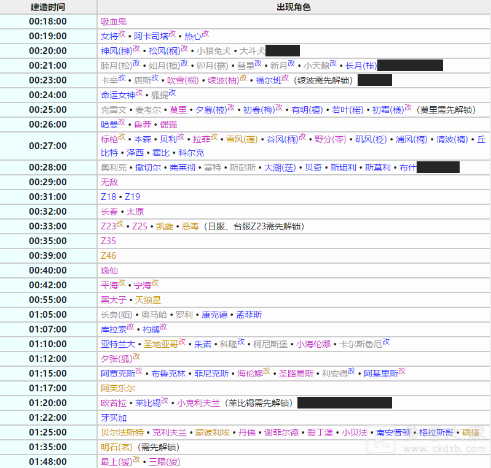The width and height of the screenshot is (491, 468).
Task: Click the Z19 character link
Action: (133, 197)
